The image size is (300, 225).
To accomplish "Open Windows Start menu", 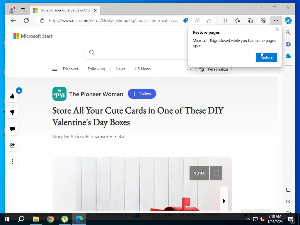I will [7, 219].
